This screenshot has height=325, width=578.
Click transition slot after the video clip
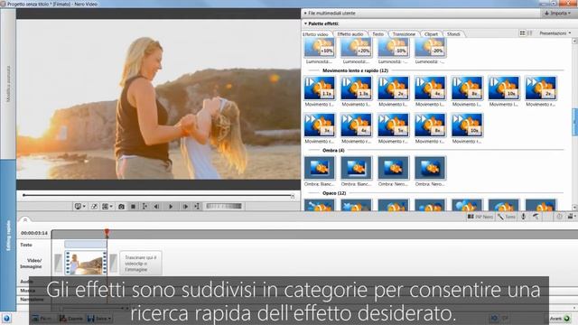click(114, 263)
